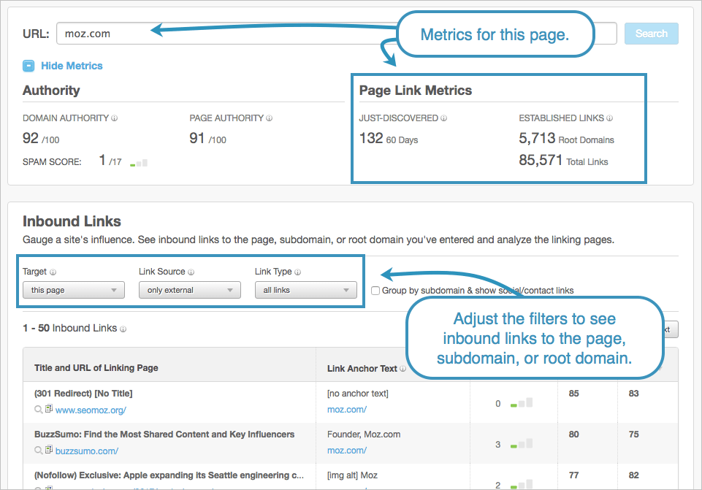Click the Domain Authority info icon
The height and width of the screenshot is (490, 702).
115,118
